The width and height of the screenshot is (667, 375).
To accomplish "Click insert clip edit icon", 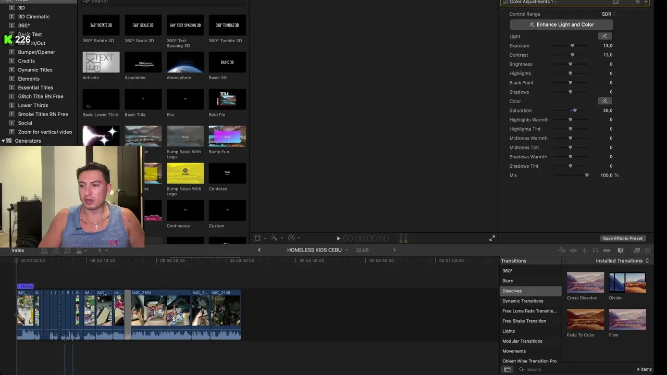I will click(56, 251).
